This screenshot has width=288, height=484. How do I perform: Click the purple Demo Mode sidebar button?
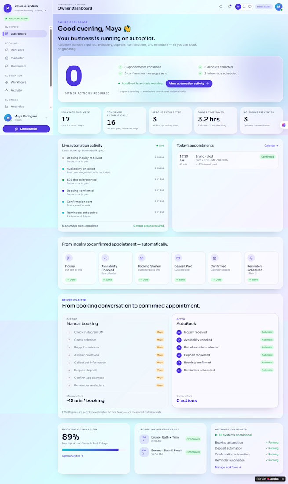pyautogui.click(x=26, y=129)
